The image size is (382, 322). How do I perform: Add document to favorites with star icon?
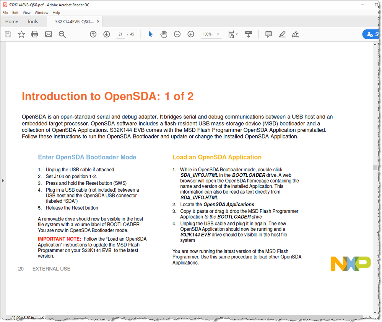tap(21, 34)
